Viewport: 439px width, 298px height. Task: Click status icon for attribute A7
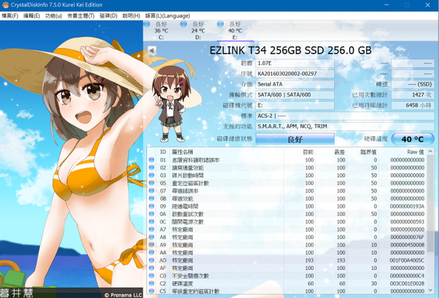151,229
